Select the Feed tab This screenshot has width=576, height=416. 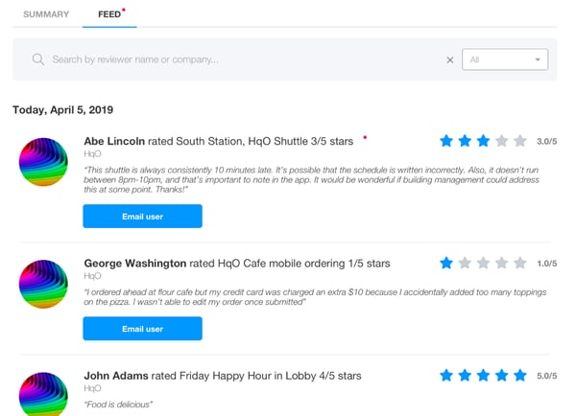coord(109,14)
